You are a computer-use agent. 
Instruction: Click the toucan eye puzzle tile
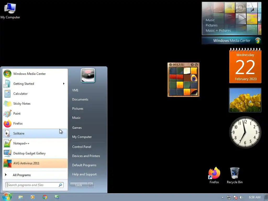[x=194, y=78]
